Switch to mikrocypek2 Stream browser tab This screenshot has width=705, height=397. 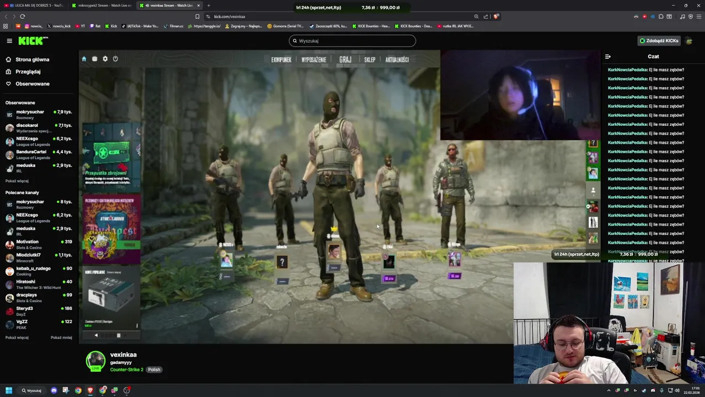click(103, 6)
